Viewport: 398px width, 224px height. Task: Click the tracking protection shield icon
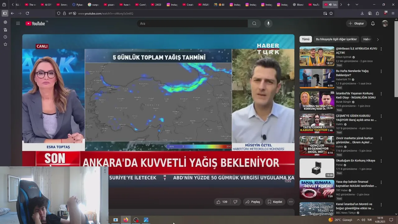click(x=58, y=13)
